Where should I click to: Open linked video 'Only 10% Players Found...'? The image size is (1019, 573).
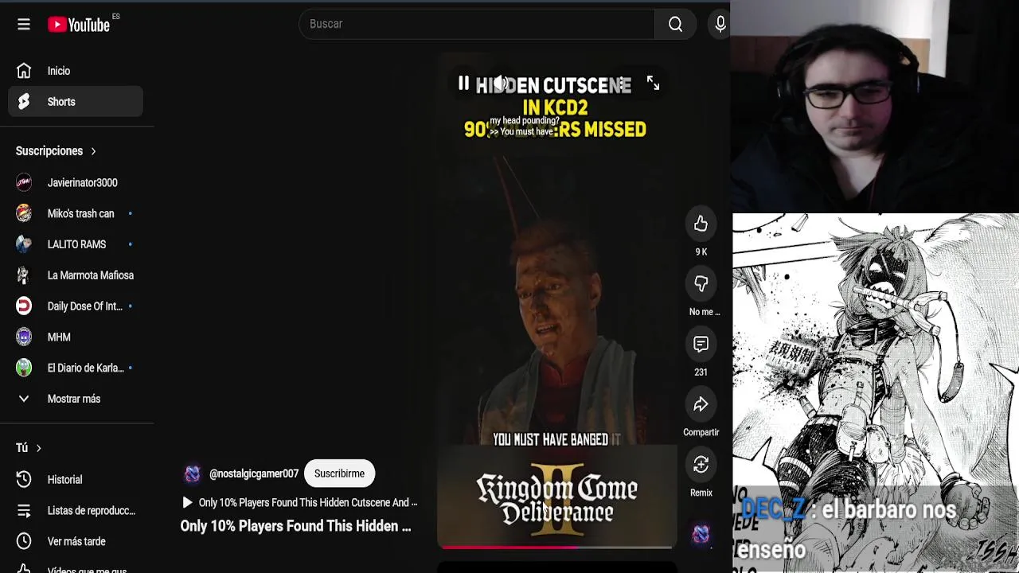coord(299,502)
